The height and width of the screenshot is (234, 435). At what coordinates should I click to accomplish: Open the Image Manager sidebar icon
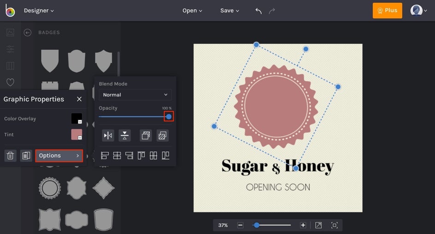click(x=10, y=32)
